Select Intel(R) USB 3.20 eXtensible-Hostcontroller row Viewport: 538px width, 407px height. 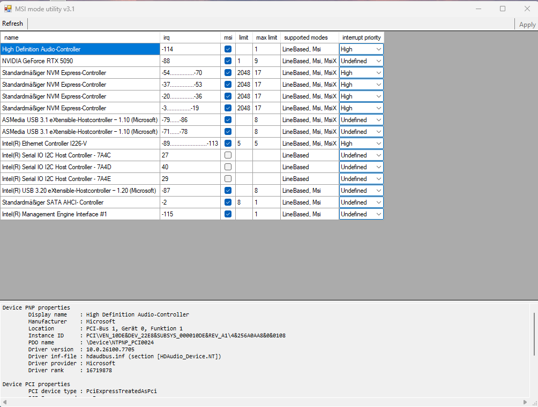tap(80, 190)
